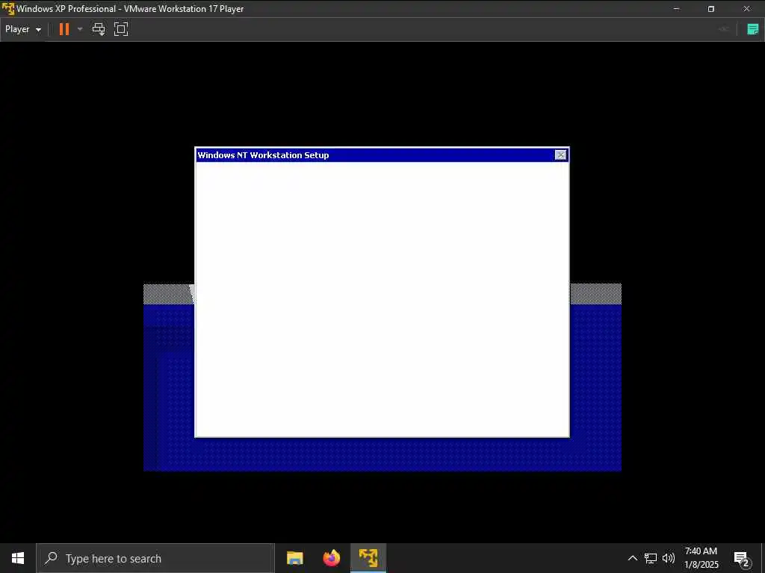Minimize the VMware Player window
The image size is (765, 573).
676,9
